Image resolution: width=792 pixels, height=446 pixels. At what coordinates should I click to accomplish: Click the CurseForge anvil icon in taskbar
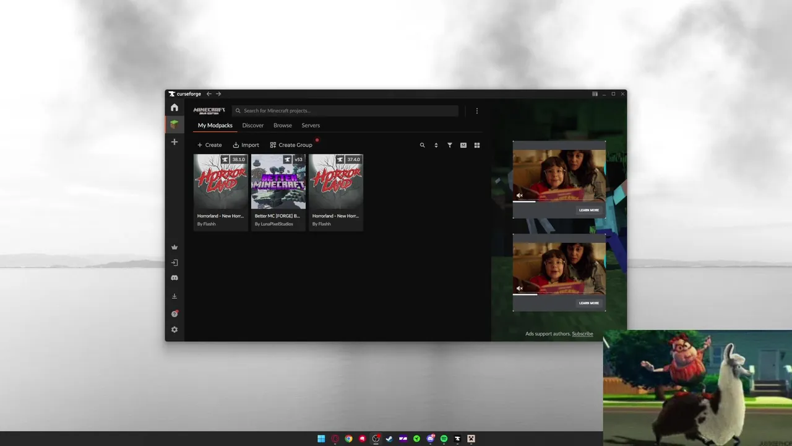click(x=457, y=439)
